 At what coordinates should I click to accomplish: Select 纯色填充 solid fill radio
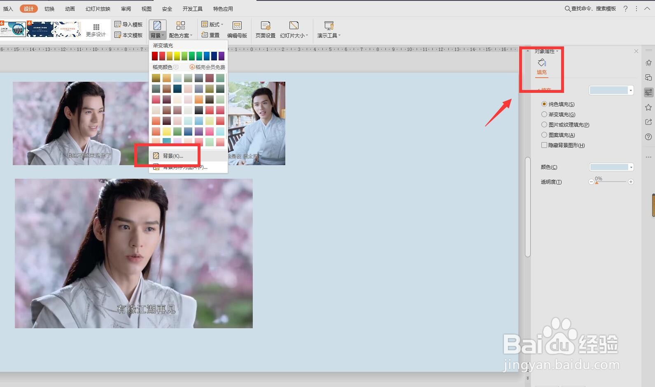[558, 104]
